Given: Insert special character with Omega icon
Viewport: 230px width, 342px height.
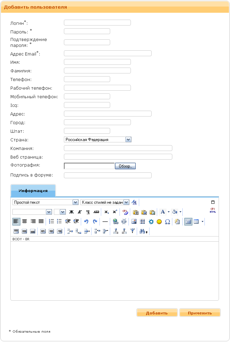Looking at the screenshot, I should 167,222.
